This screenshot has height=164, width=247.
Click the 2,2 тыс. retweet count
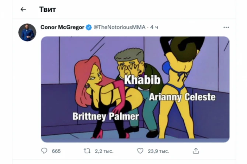pyautogui.click(x=104, y=151)
